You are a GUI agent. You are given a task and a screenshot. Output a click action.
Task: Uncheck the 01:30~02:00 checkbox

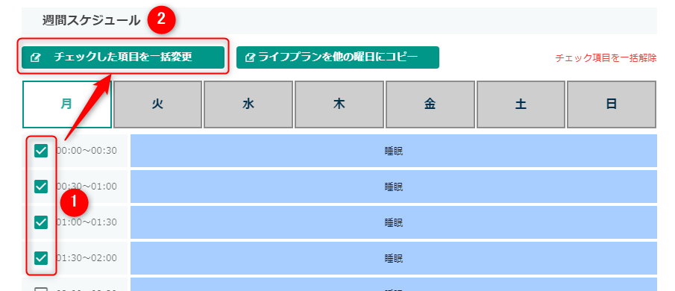[x=41, y=258]
